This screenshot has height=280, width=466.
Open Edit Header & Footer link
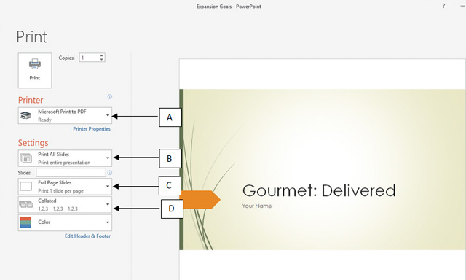click(x=87, y=236)
